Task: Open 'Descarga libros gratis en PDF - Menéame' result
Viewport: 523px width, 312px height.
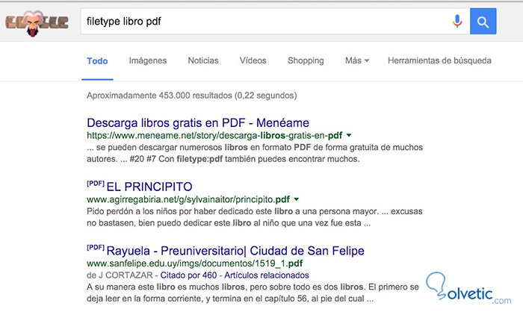Action: click(198, 122)
